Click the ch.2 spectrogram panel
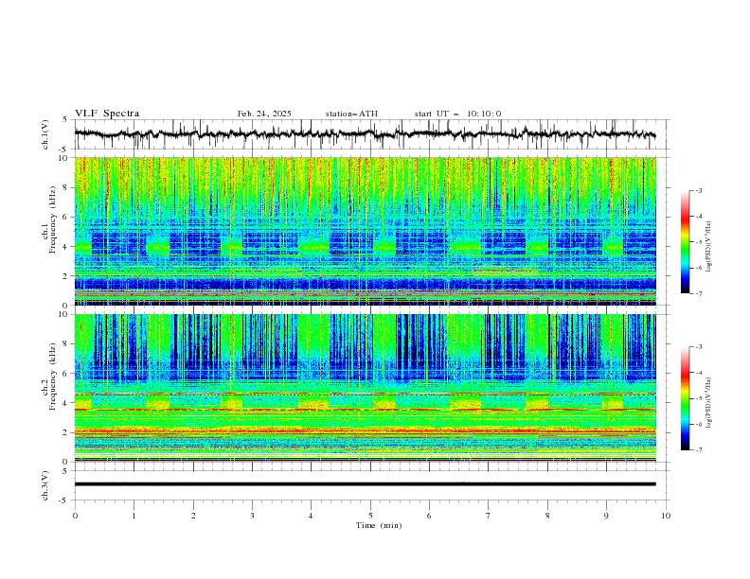 pyautogui.click(x=365, y=388)
